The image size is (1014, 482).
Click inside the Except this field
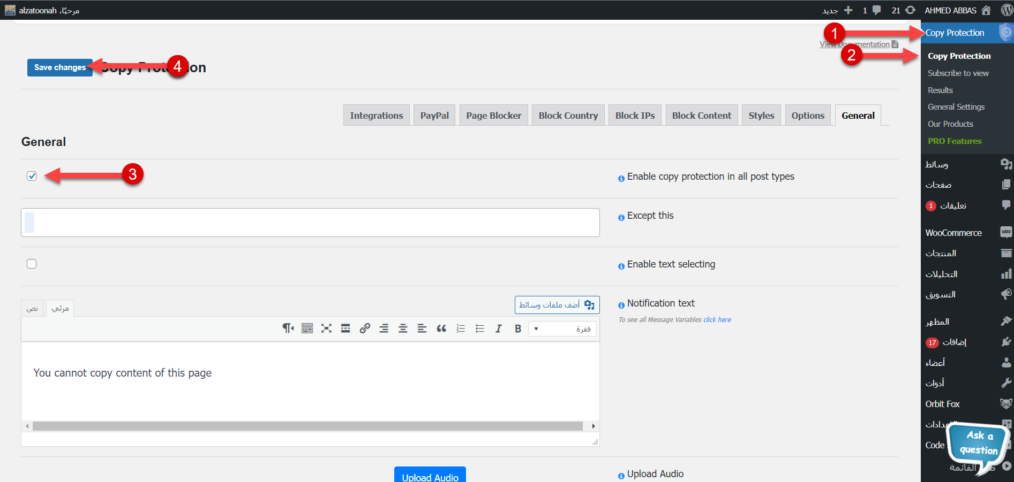click(310, 223)
